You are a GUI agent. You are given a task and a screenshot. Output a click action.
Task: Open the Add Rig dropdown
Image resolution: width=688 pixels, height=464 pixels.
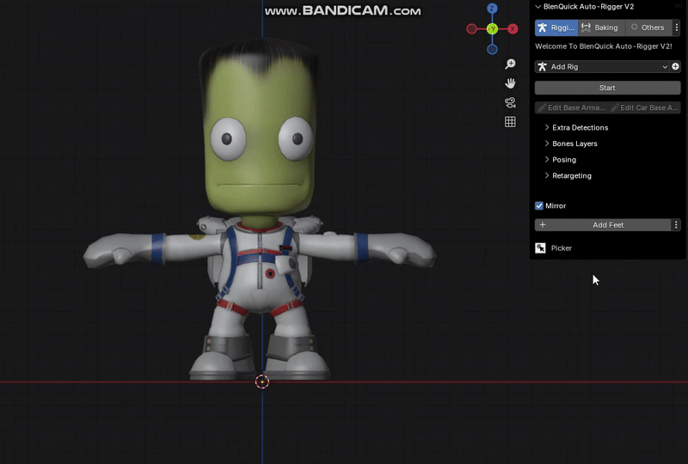coord(602,67)
